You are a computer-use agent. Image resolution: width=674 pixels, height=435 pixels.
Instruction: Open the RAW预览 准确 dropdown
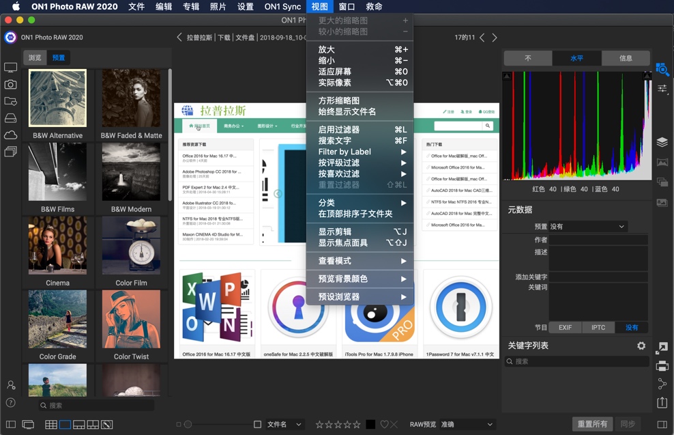pos(467,425)
